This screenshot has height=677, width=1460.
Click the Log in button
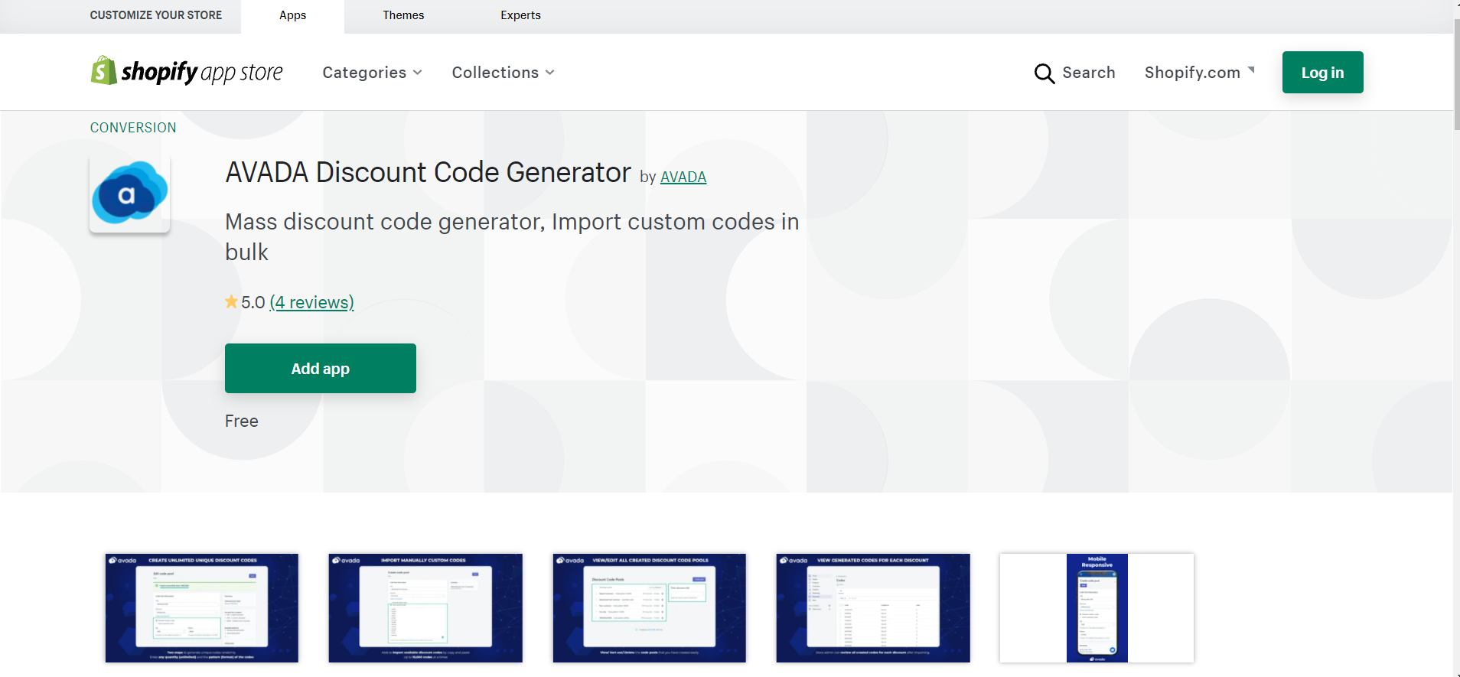pos(1322,73)
